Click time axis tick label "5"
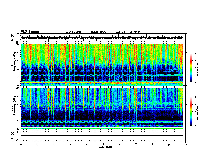Image resolution: width=209 pixels, height=162 pixels. (x=103, y=145)
